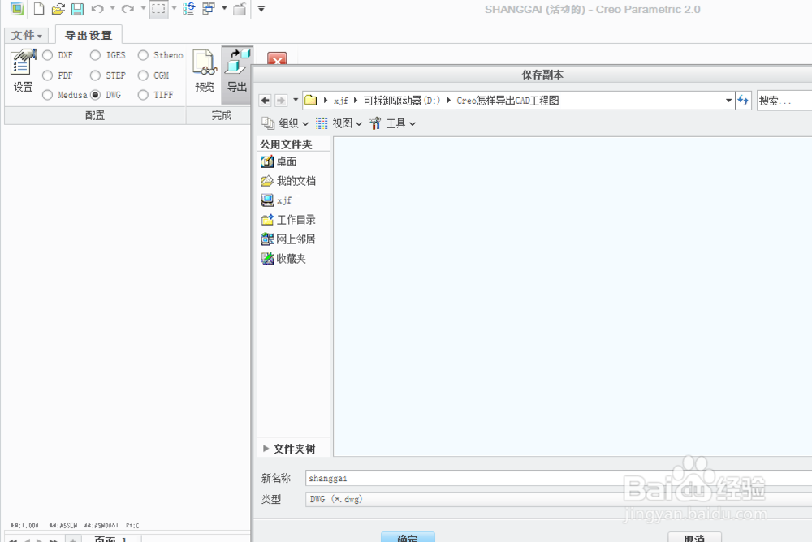Image resolution: width=812 pixels, height=542 pixels.
Task: Click the red X close button
Action: click(277, 58)
